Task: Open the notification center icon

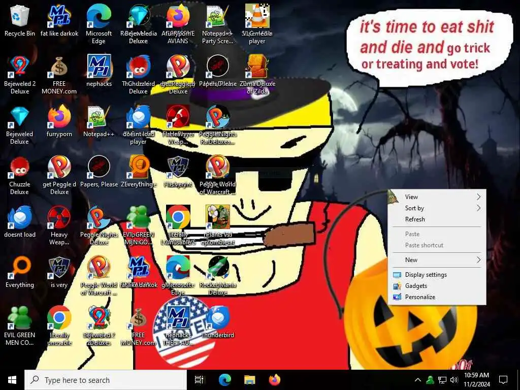Action: tap(503, 380)
